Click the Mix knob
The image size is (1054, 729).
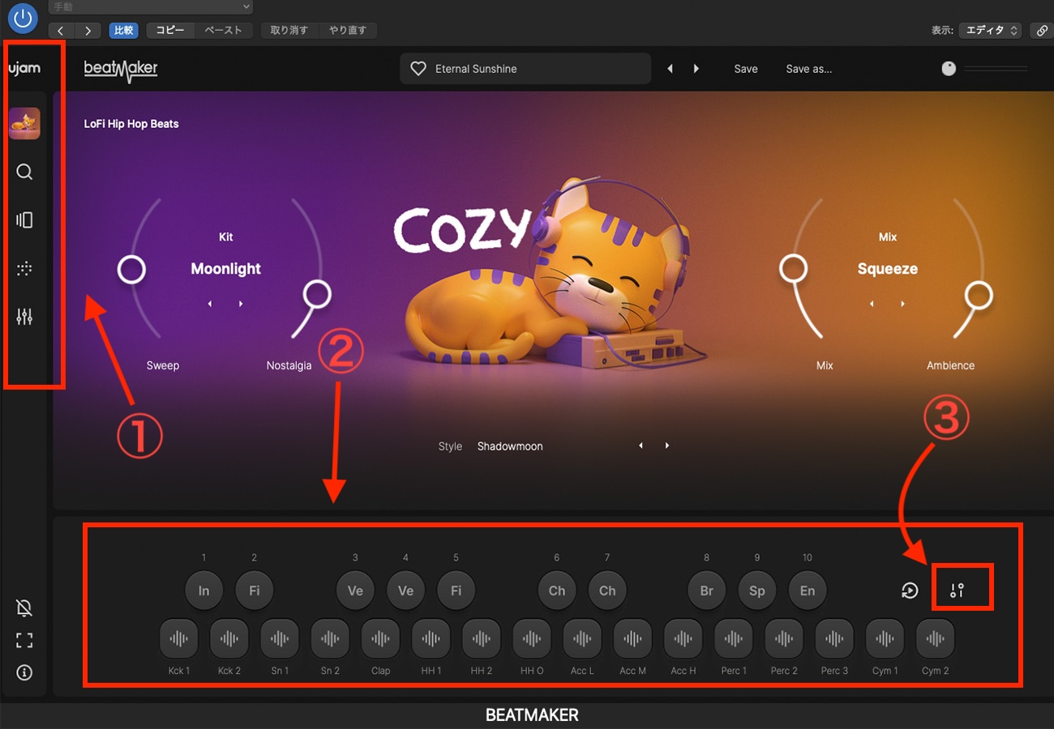(x=794, y=268)
